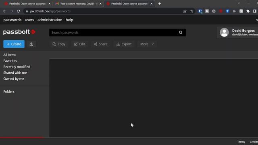Open the upload/import passwords icon button

point(31,44)
